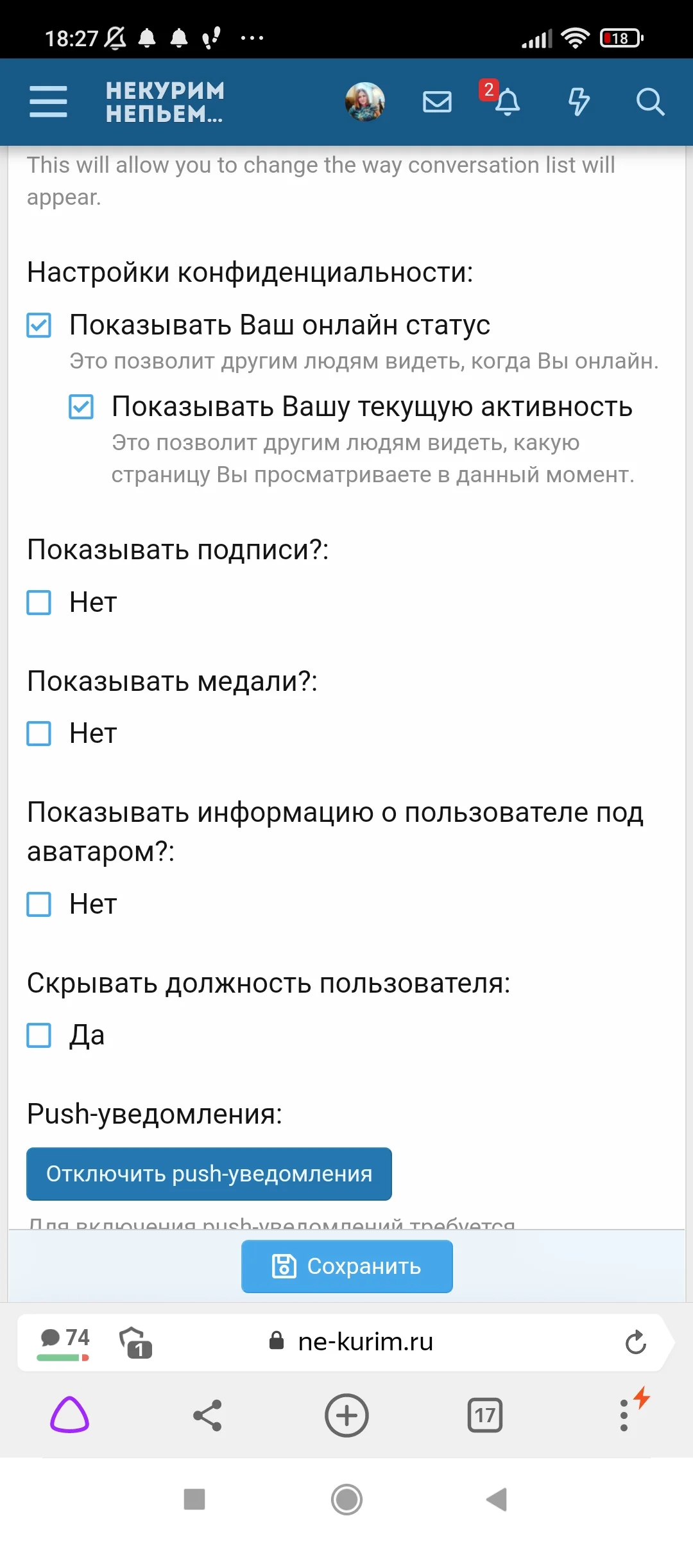The height and width of the screenshot is (1541, 693).
Task: Open the hamburger navigation menu
Action: pos(48,101)
